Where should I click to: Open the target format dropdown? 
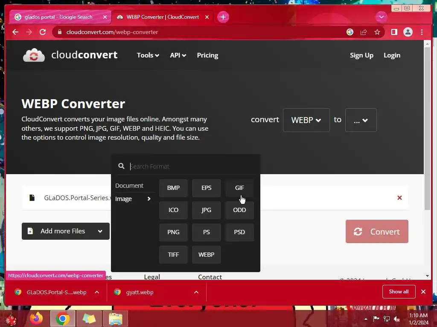click(x=361, y=120)
